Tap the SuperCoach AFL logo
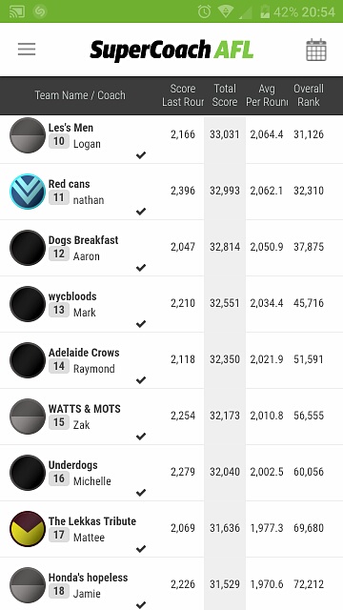 click(x=171, y=51)
